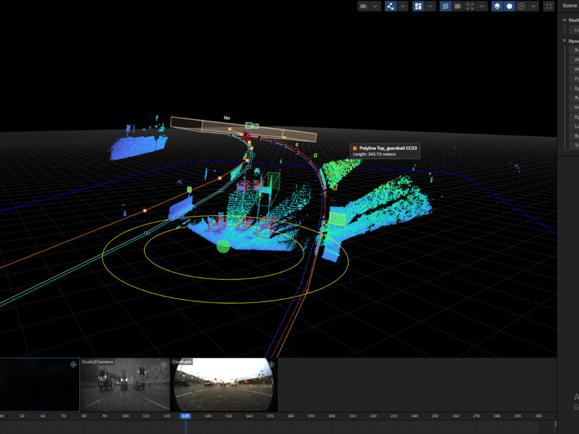Open the dropdown next to the camera icon
The width and height of the screenshot is (579, 434).
375,6
